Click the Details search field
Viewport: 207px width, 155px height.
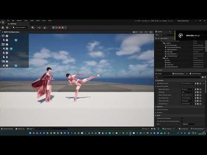click(178, 77)
